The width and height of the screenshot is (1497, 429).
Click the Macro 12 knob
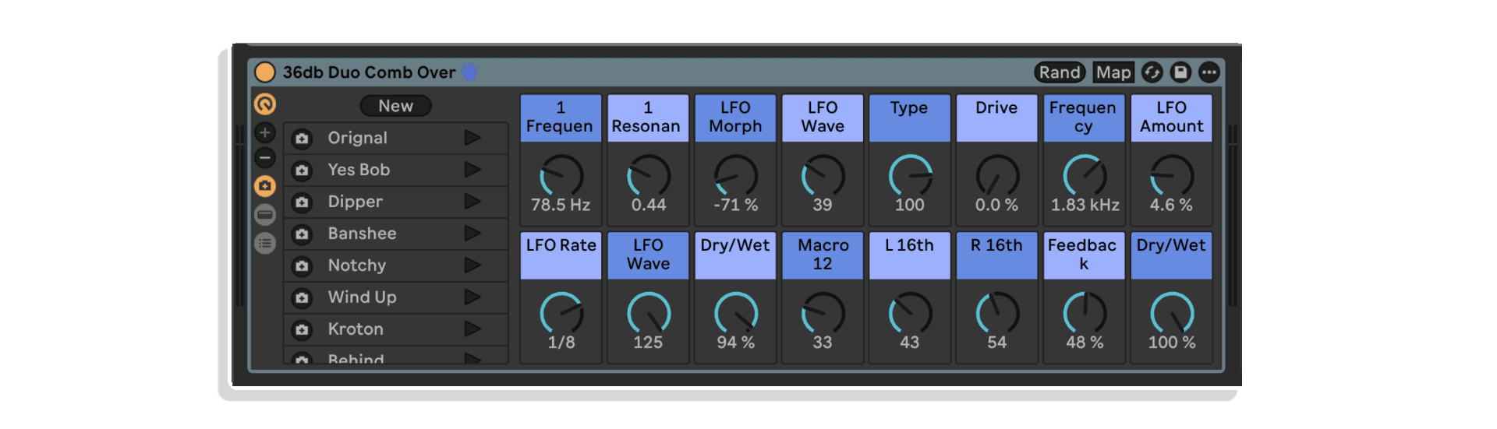click(x=823, y=313)
